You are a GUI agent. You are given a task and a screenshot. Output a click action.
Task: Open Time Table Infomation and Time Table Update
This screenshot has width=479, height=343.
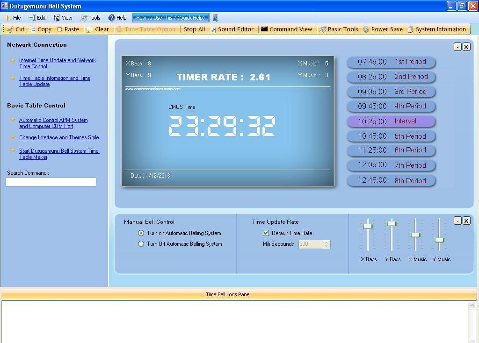coord(55,81)
